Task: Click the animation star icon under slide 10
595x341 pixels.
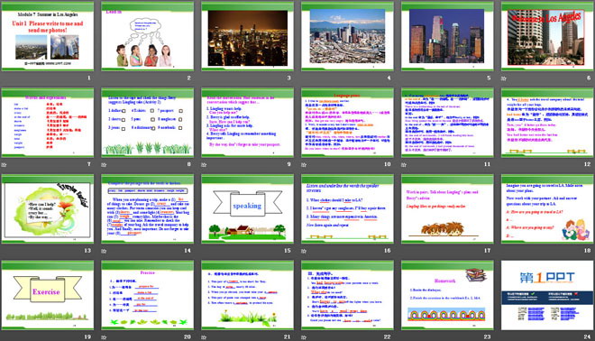Action: [x=304, y=165]
